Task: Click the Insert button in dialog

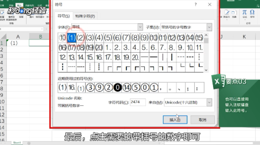Action: [175, 120]
